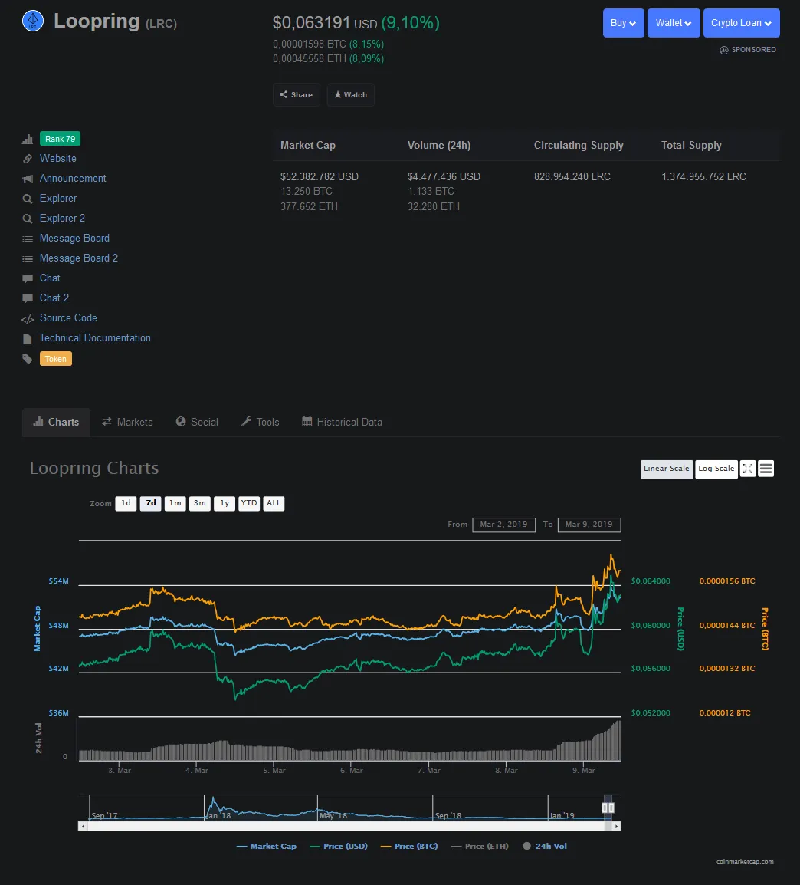
Task: Open the chart hamburger menu icon
Action: click(766, 469)
